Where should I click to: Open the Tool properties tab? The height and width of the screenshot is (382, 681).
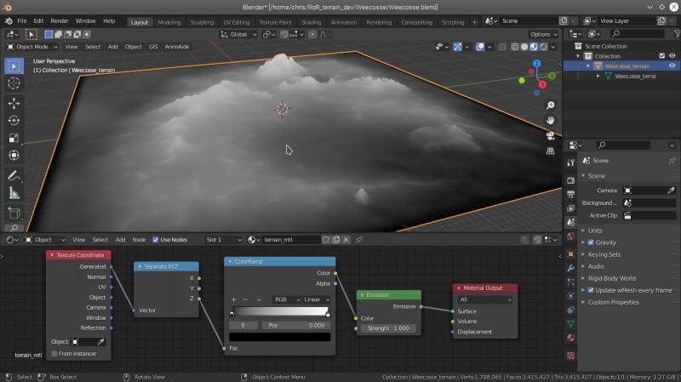point(570,162)
